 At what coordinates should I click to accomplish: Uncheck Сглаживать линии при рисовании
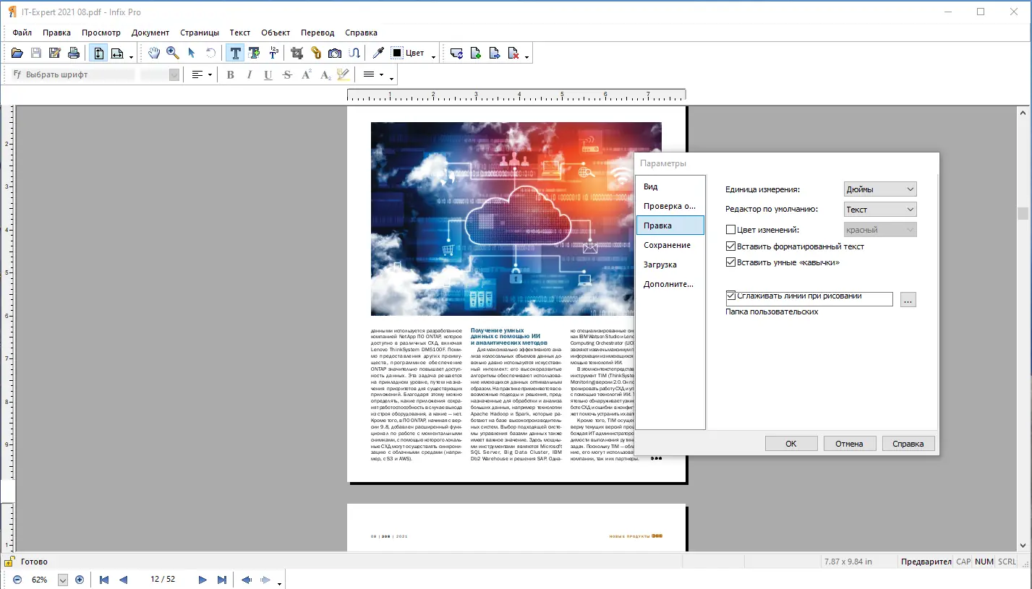click(x=730, y=296)
